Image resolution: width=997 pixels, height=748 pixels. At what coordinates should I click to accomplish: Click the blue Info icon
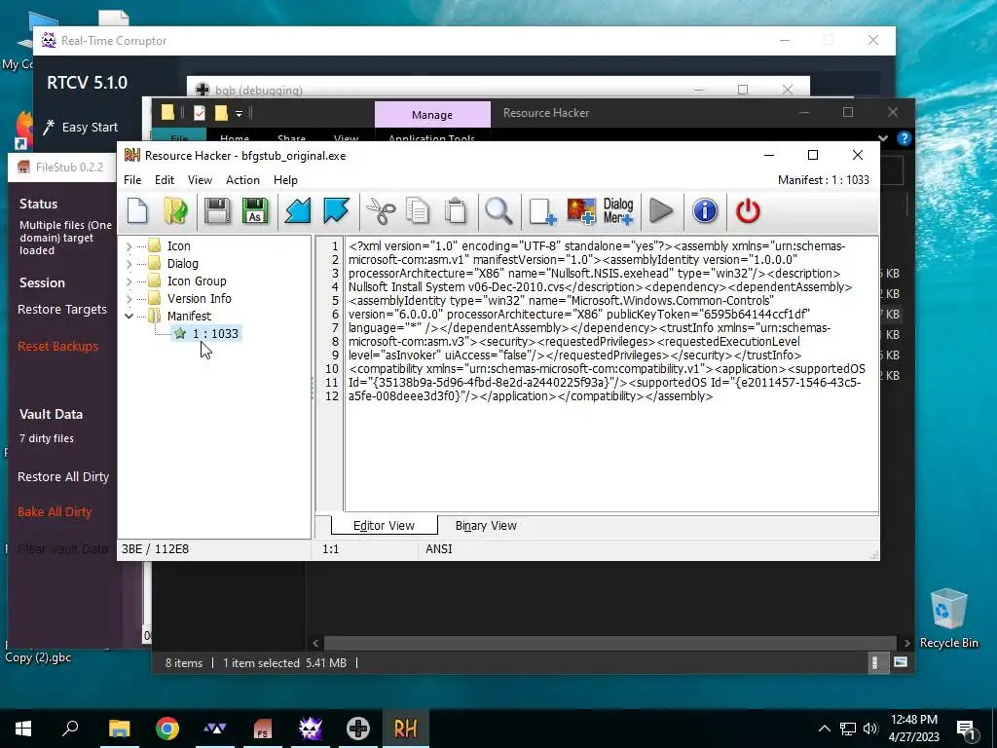pos(705,211)
